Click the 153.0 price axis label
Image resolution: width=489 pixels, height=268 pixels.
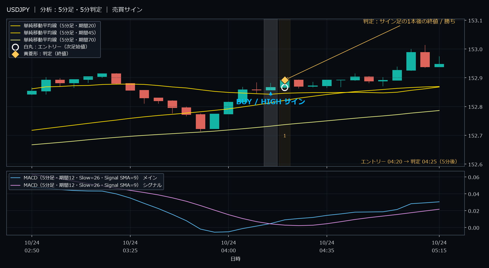click(x=475, y=49)
